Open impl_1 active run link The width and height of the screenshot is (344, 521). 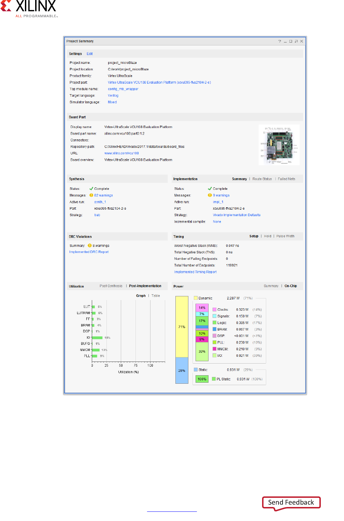pyautogui.click(x=218, y=202)
